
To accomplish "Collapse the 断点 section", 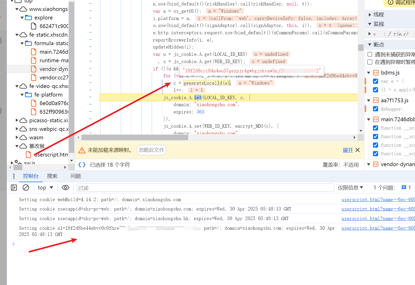I will coord(370,45).
